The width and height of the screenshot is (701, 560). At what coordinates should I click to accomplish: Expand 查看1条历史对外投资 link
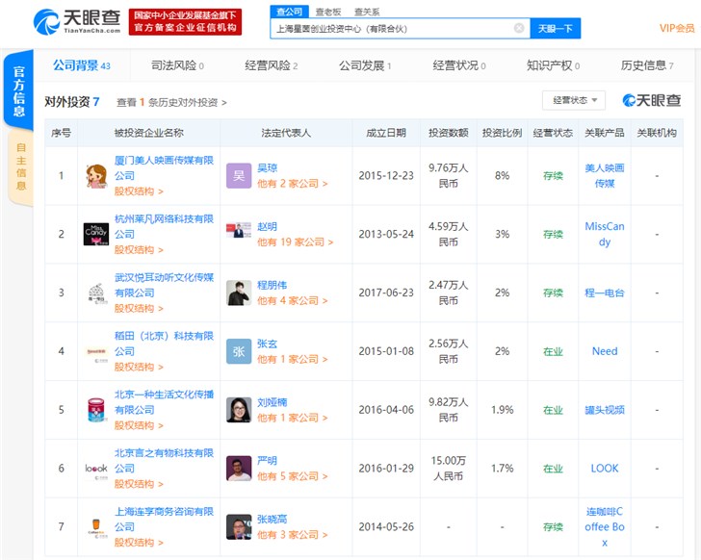pos(171,102)
